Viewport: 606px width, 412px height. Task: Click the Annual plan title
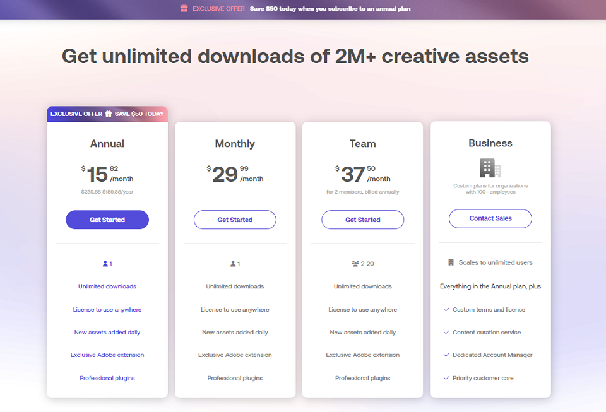(x=107, y=144)
